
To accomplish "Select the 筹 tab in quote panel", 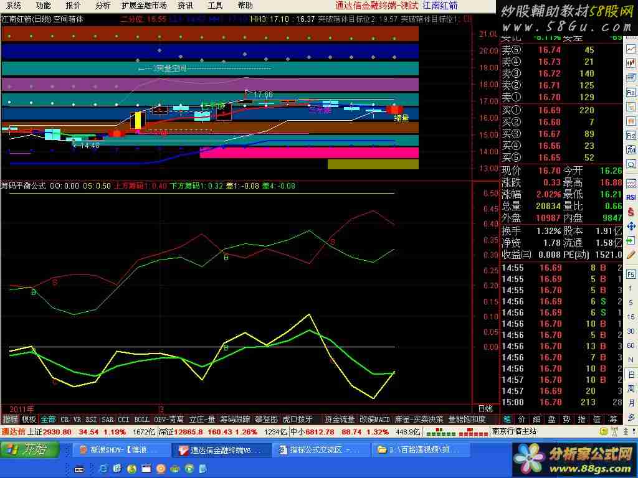I will pyautogui.click(x=613, y=419).
